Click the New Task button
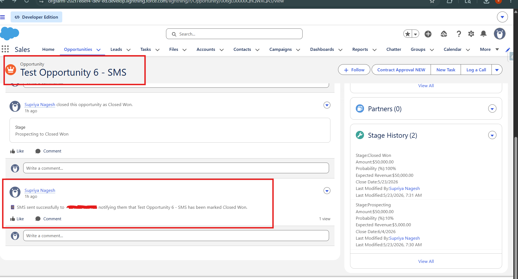 (x=446, y=70)
